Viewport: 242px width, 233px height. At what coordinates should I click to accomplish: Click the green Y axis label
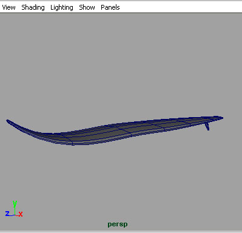click(15, 204)
